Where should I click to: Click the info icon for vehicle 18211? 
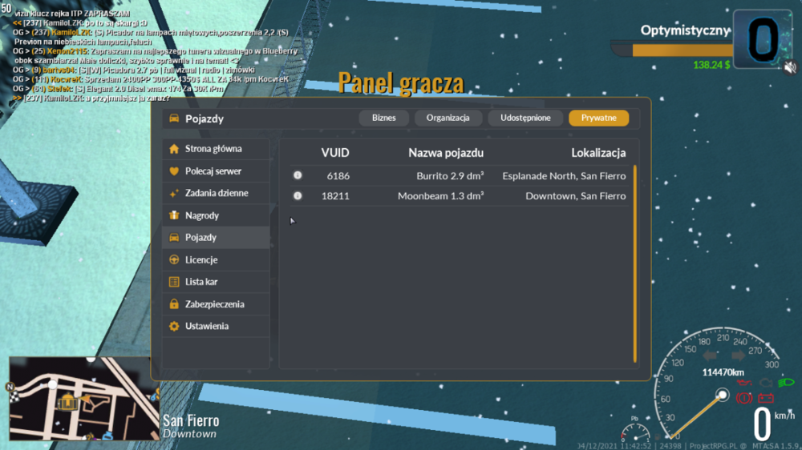298,195
